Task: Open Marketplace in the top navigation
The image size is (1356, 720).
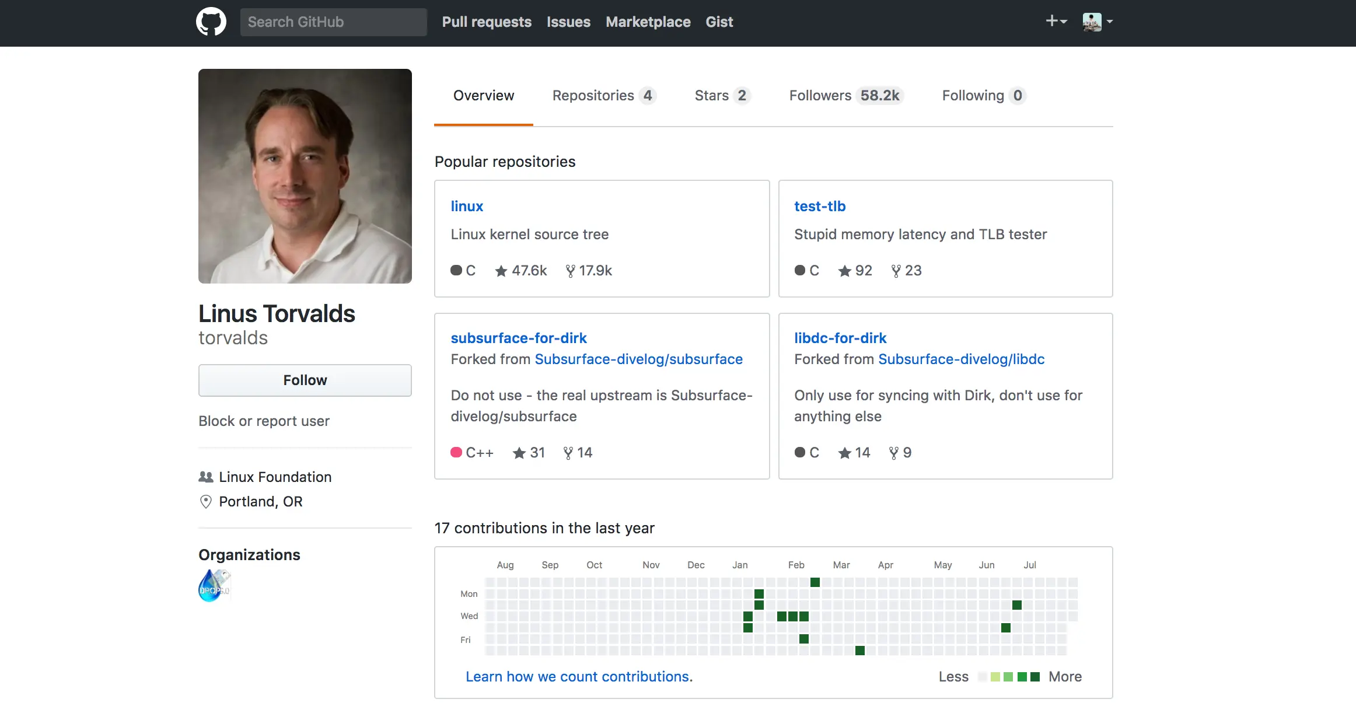Action: [648, 22]
